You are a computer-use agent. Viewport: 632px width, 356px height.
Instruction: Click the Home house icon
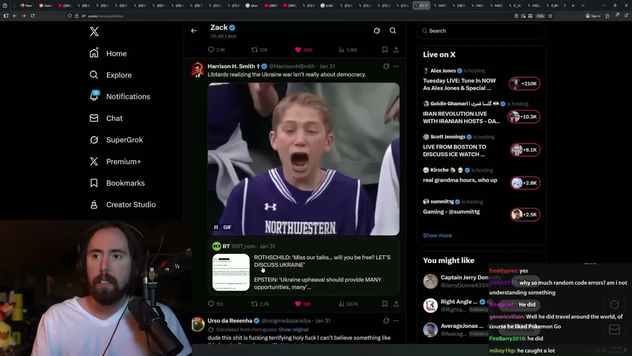tap(94, 53)
